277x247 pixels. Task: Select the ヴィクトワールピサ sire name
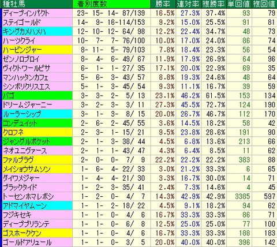(27, 68)
